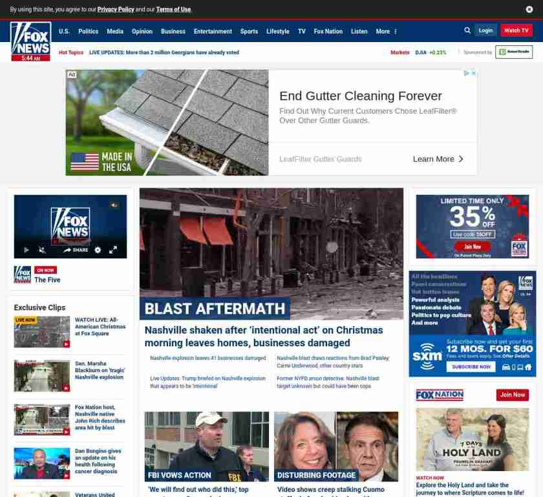Share the live video

76,250
